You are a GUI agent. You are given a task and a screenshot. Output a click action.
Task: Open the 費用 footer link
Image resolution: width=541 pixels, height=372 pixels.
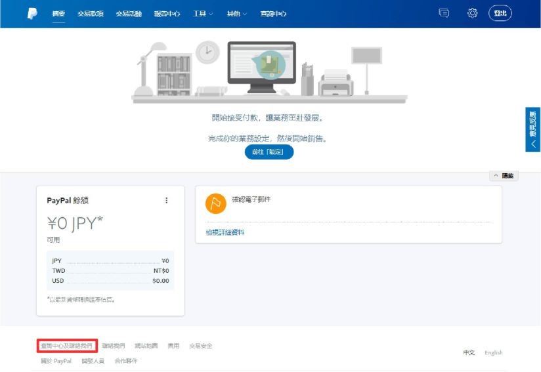point(173,346)
